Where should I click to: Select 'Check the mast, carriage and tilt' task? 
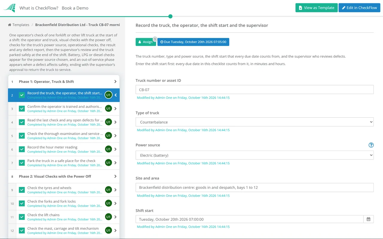(x=64, y=230)
